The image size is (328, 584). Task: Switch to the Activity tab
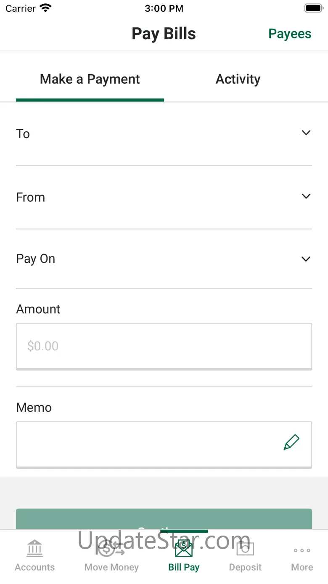coord(238,79)
